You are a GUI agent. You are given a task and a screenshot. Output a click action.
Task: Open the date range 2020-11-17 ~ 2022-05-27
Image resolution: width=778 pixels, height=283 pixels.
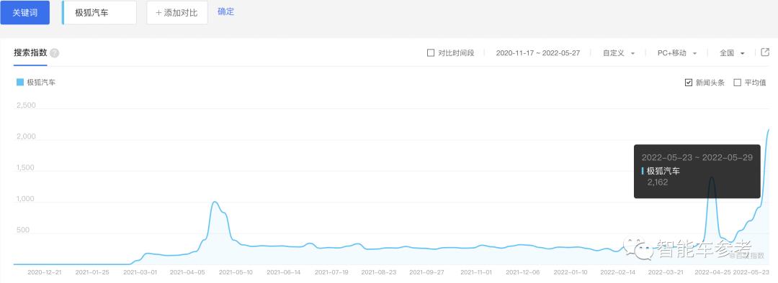[538, 53]
